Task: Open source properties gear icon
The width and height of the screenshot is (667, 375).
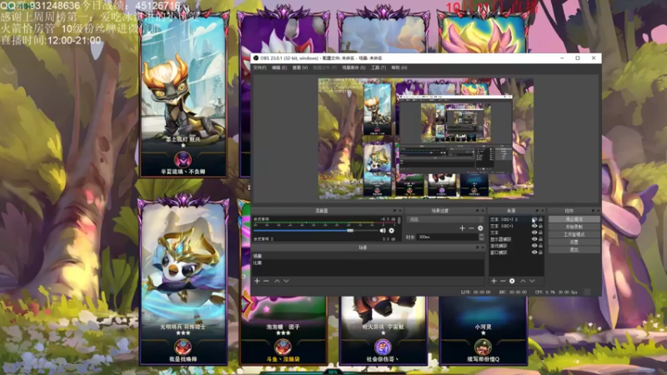Action: 512,281
